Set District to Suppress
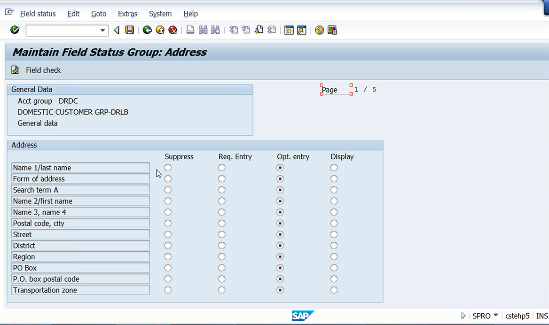Image resolution: width=549 pixels, height=325 pixels. [168, 246]
